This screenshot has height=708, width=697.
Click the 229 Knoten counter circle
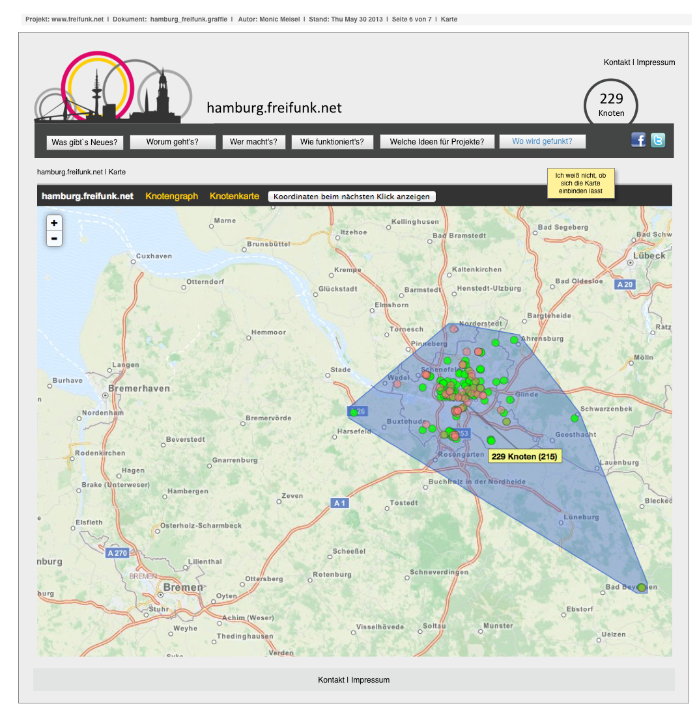(x=611, y=104)
